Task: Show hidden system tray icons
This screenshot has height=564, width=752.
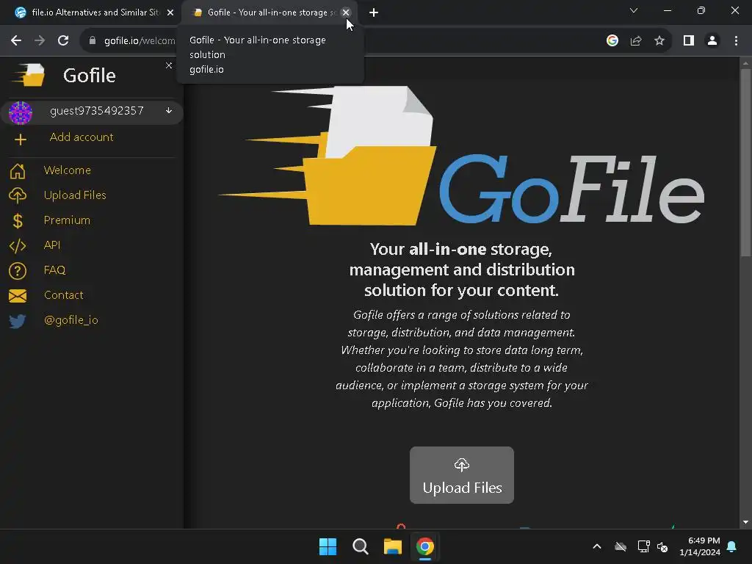Action: tap(597, 546)
